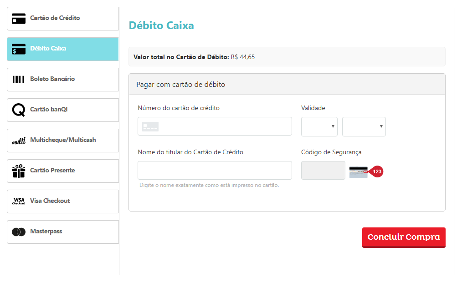The width and height of the screenshot is (462, 282).
Task: Switch to the Masterpass payment option
Action: [x=62, y=232]
